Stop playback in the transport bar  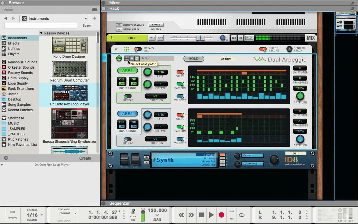pos(201,215)
